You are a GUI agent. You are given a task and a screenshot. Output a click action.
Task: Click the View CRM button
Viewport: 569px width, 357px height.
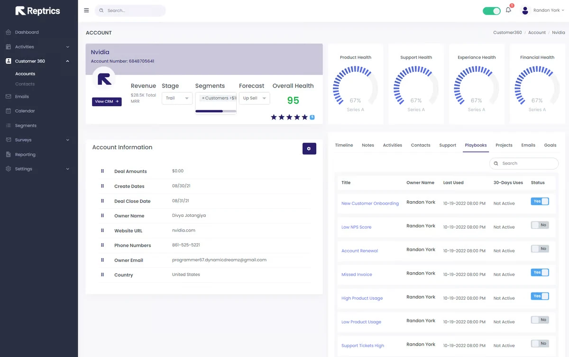coord(107,101)
